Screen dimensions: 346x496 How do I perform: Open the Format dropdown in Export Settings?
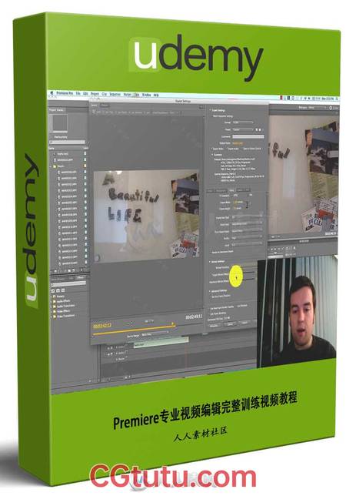pos(244,122)
